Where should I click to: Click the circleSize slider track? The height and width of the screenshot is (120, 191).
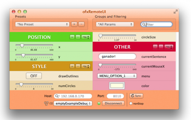[x=117, y=35]
